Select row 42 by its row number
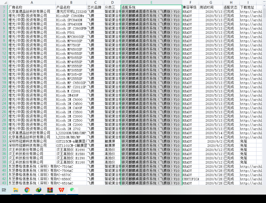This screenshot has width=266, height=203. [x=4, y=179]
